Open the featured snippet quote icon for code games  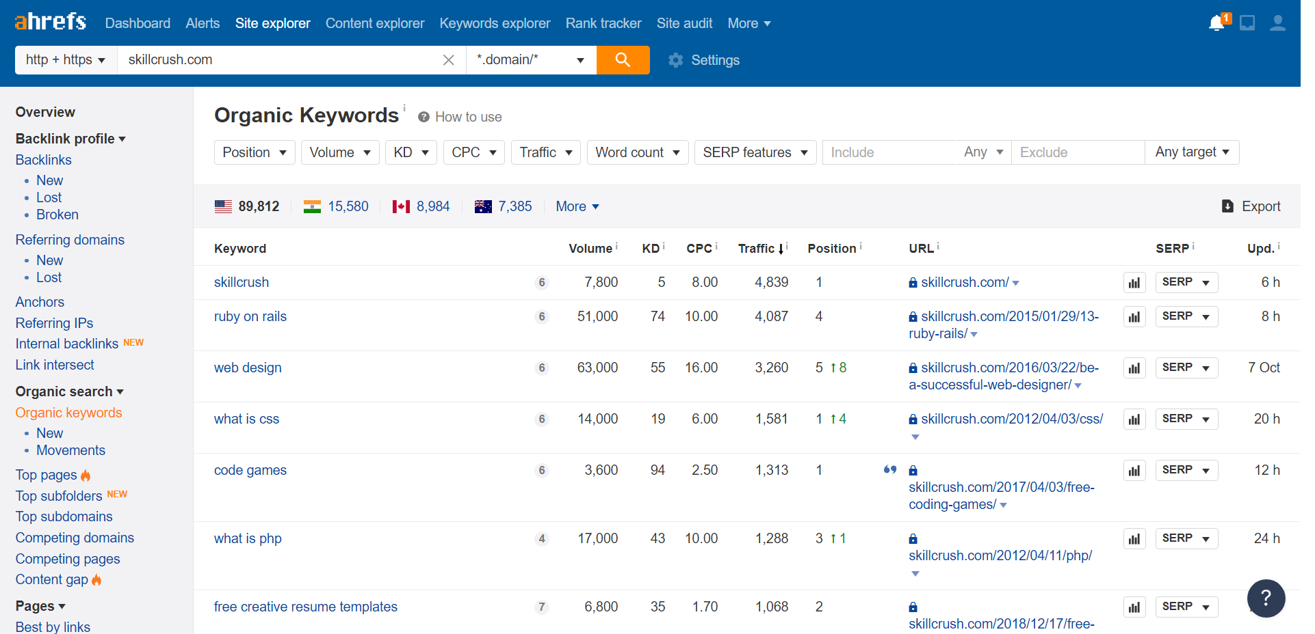coord(889,470)
